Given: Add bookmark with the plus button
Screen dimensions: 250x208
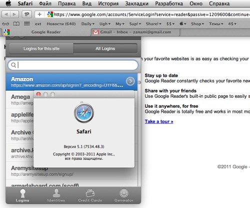Looking at the screenshot, I should (x=39, y=15).
